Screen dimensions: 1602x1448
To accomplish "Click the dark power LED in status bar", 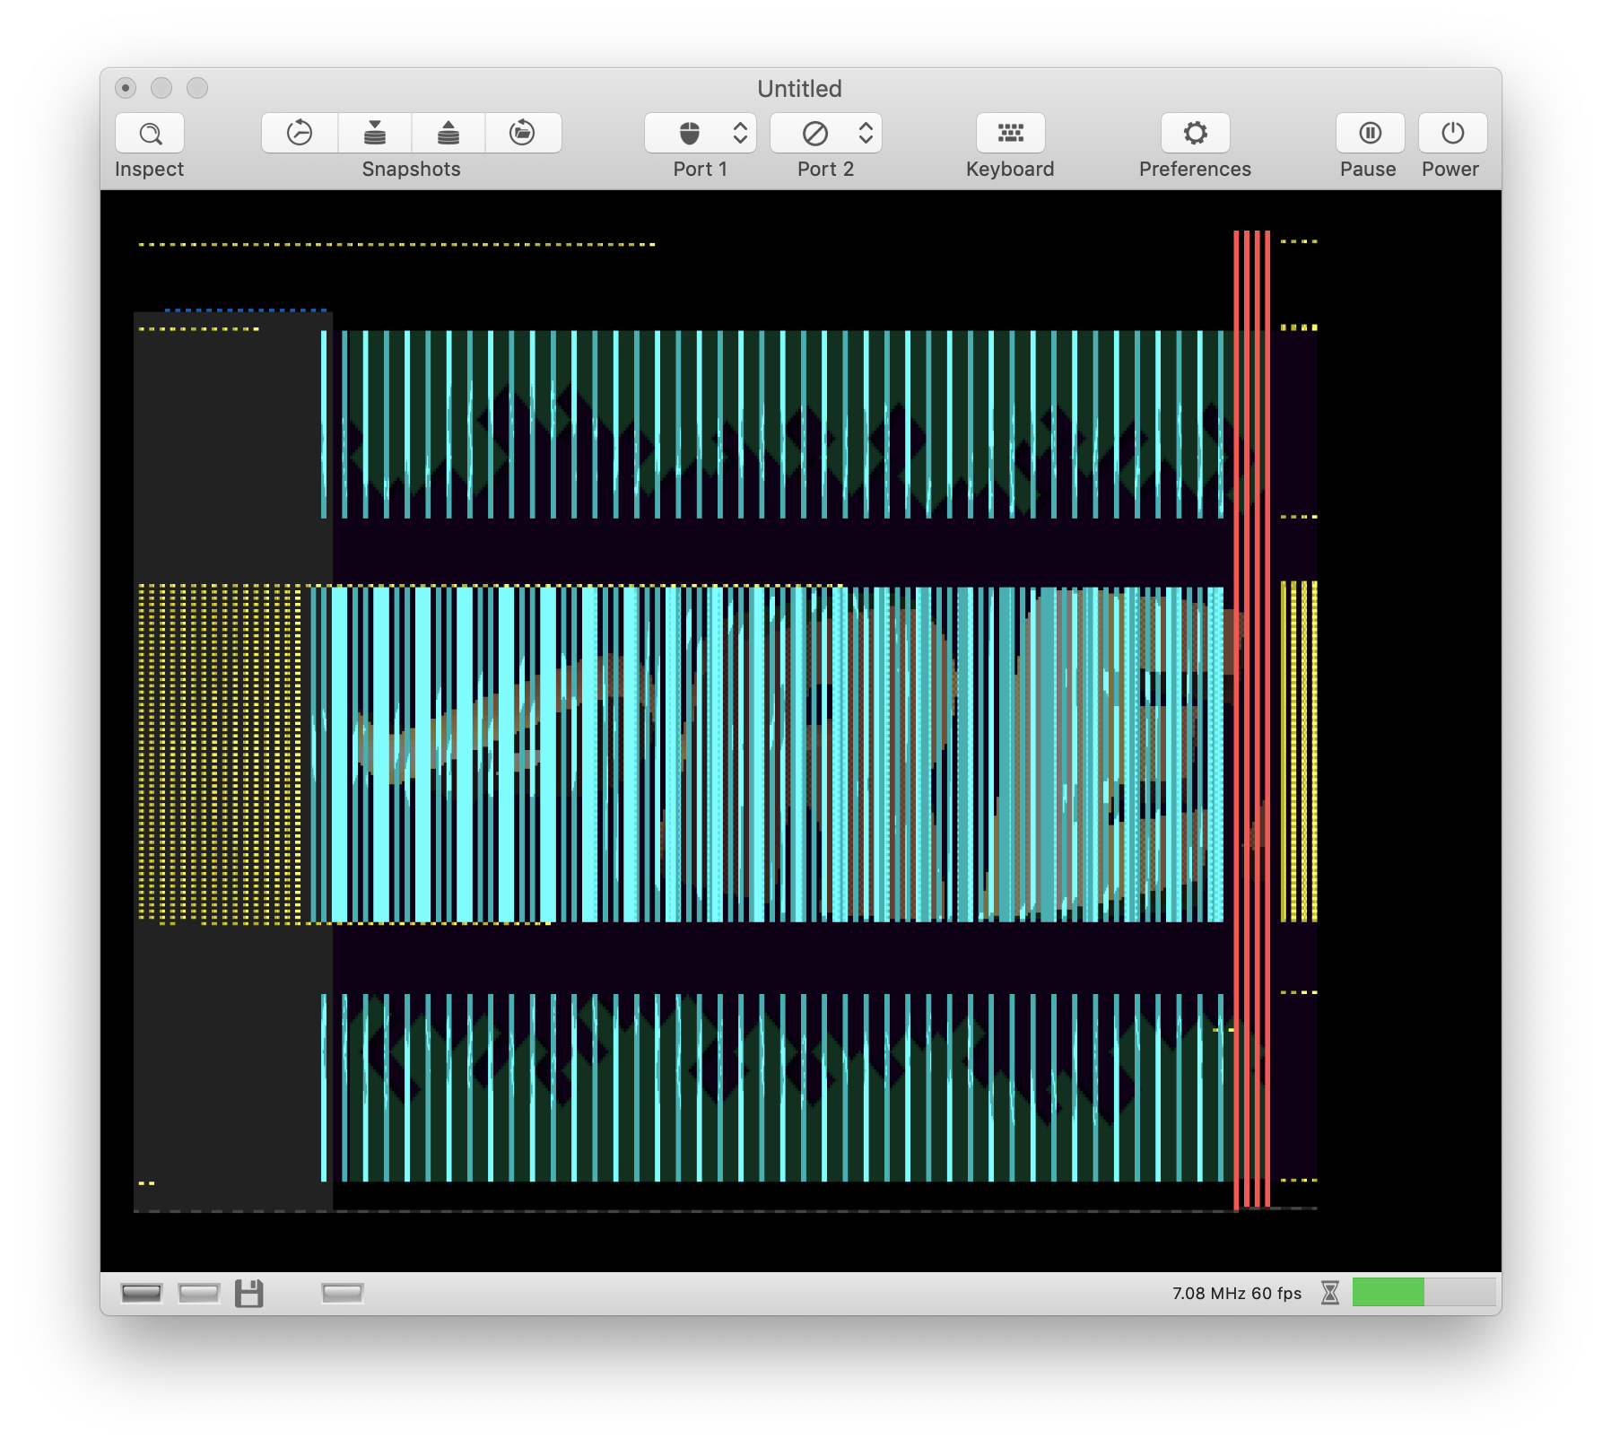I will [x=142, y=1293].
